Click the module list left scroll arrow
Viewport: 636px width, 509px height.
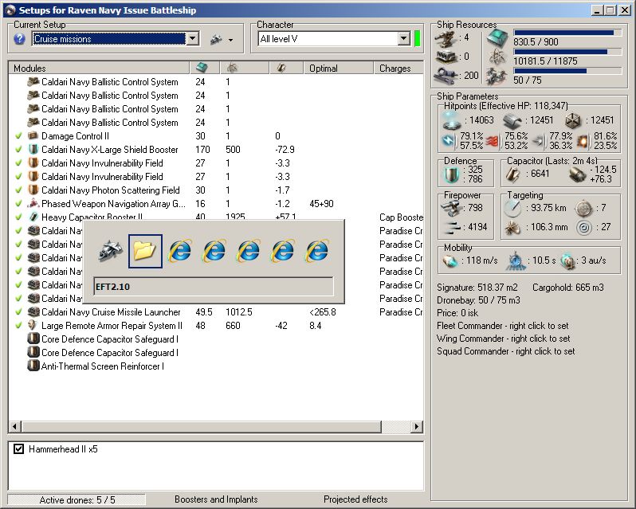point(15,426)
